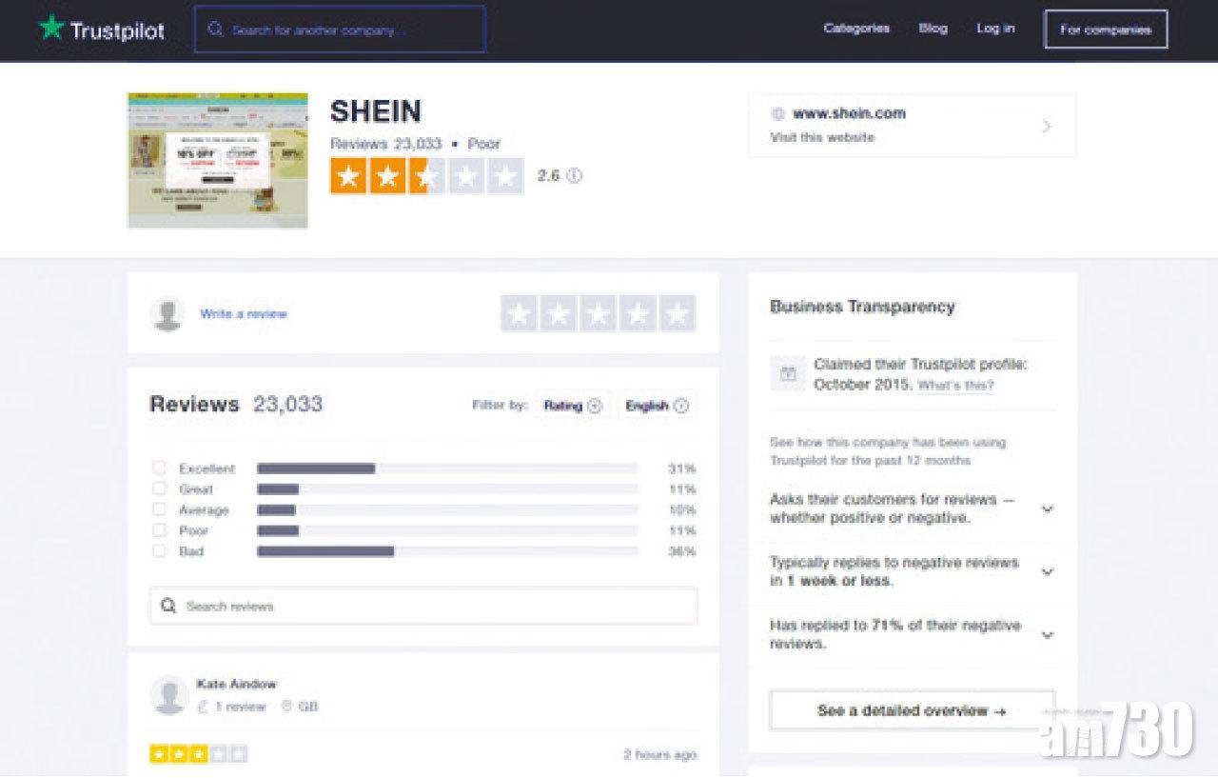Click Kate Aindow's profile avatar
Image resolution: width=1218 pixels, height=778 pixels.
[x=168, y=695]
